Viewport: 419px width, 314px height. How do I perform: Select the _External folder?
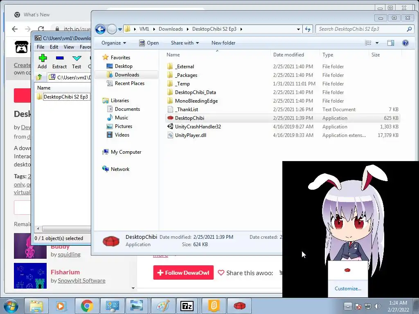point(282,67)
